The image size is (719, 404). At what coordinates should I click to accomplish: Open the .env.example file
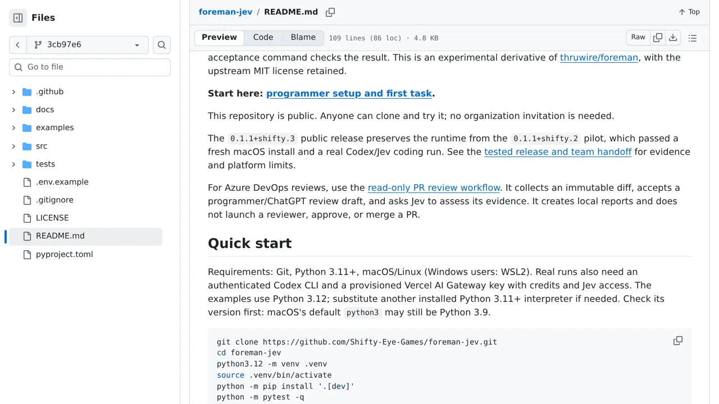coord(62,182)
